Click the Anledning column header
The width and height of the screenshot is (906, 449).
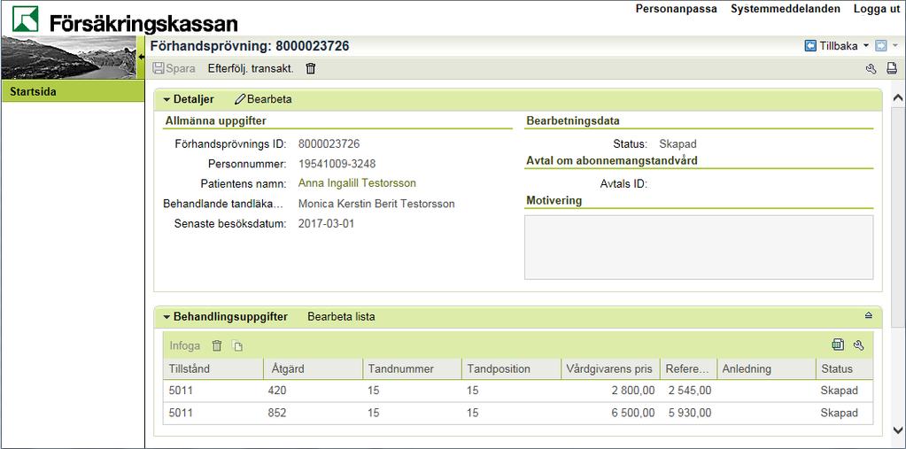click(x=766, y=368)
